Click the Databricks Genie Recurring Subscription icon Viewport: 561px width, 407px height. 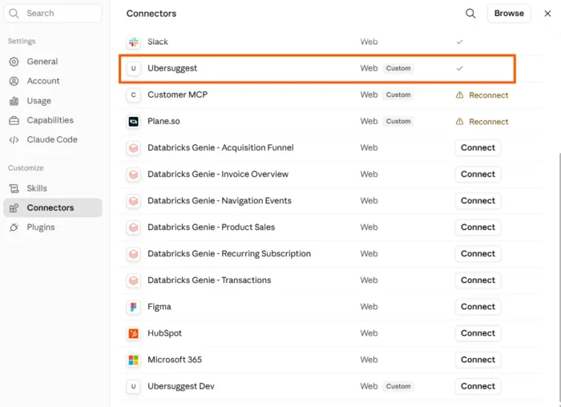(134, 254)
